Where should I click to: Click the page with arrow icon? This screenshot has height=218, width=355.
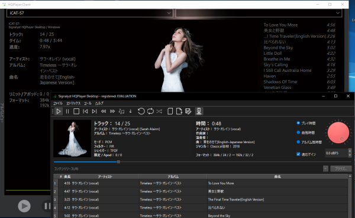click(x=179, y=111)
